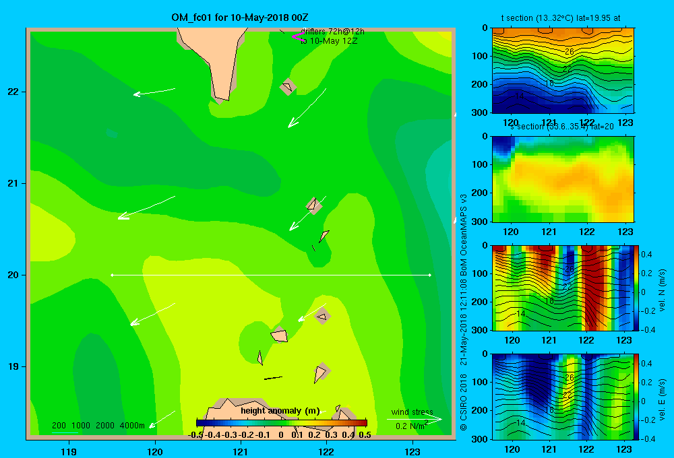This screenshot has height=458, width=674.
Task: Click the "wind stress" legend label
Action: pos(412,412)
